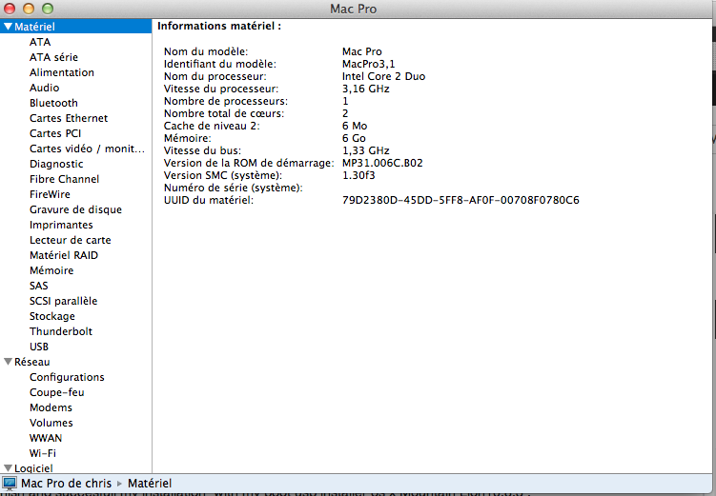The width and height of the screenshot is (716, 496).
Task: Click the red close window button
Action: 10,9
